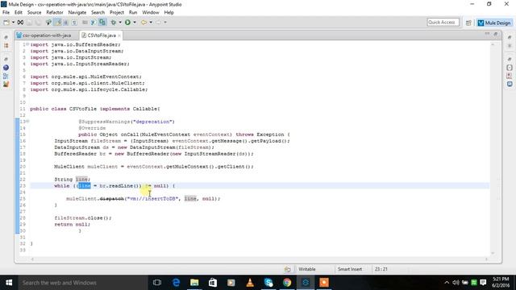Maximize the editor area

(x=496, y=34)
